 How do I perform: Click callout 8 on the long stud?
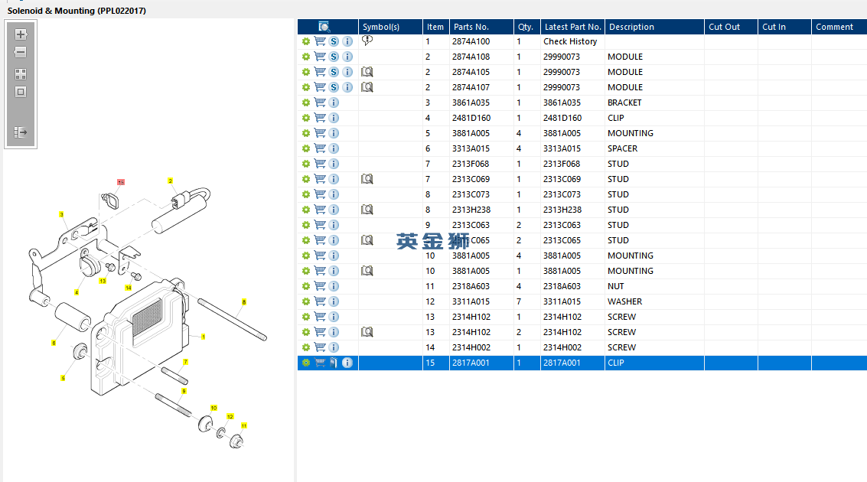point(244,301)
